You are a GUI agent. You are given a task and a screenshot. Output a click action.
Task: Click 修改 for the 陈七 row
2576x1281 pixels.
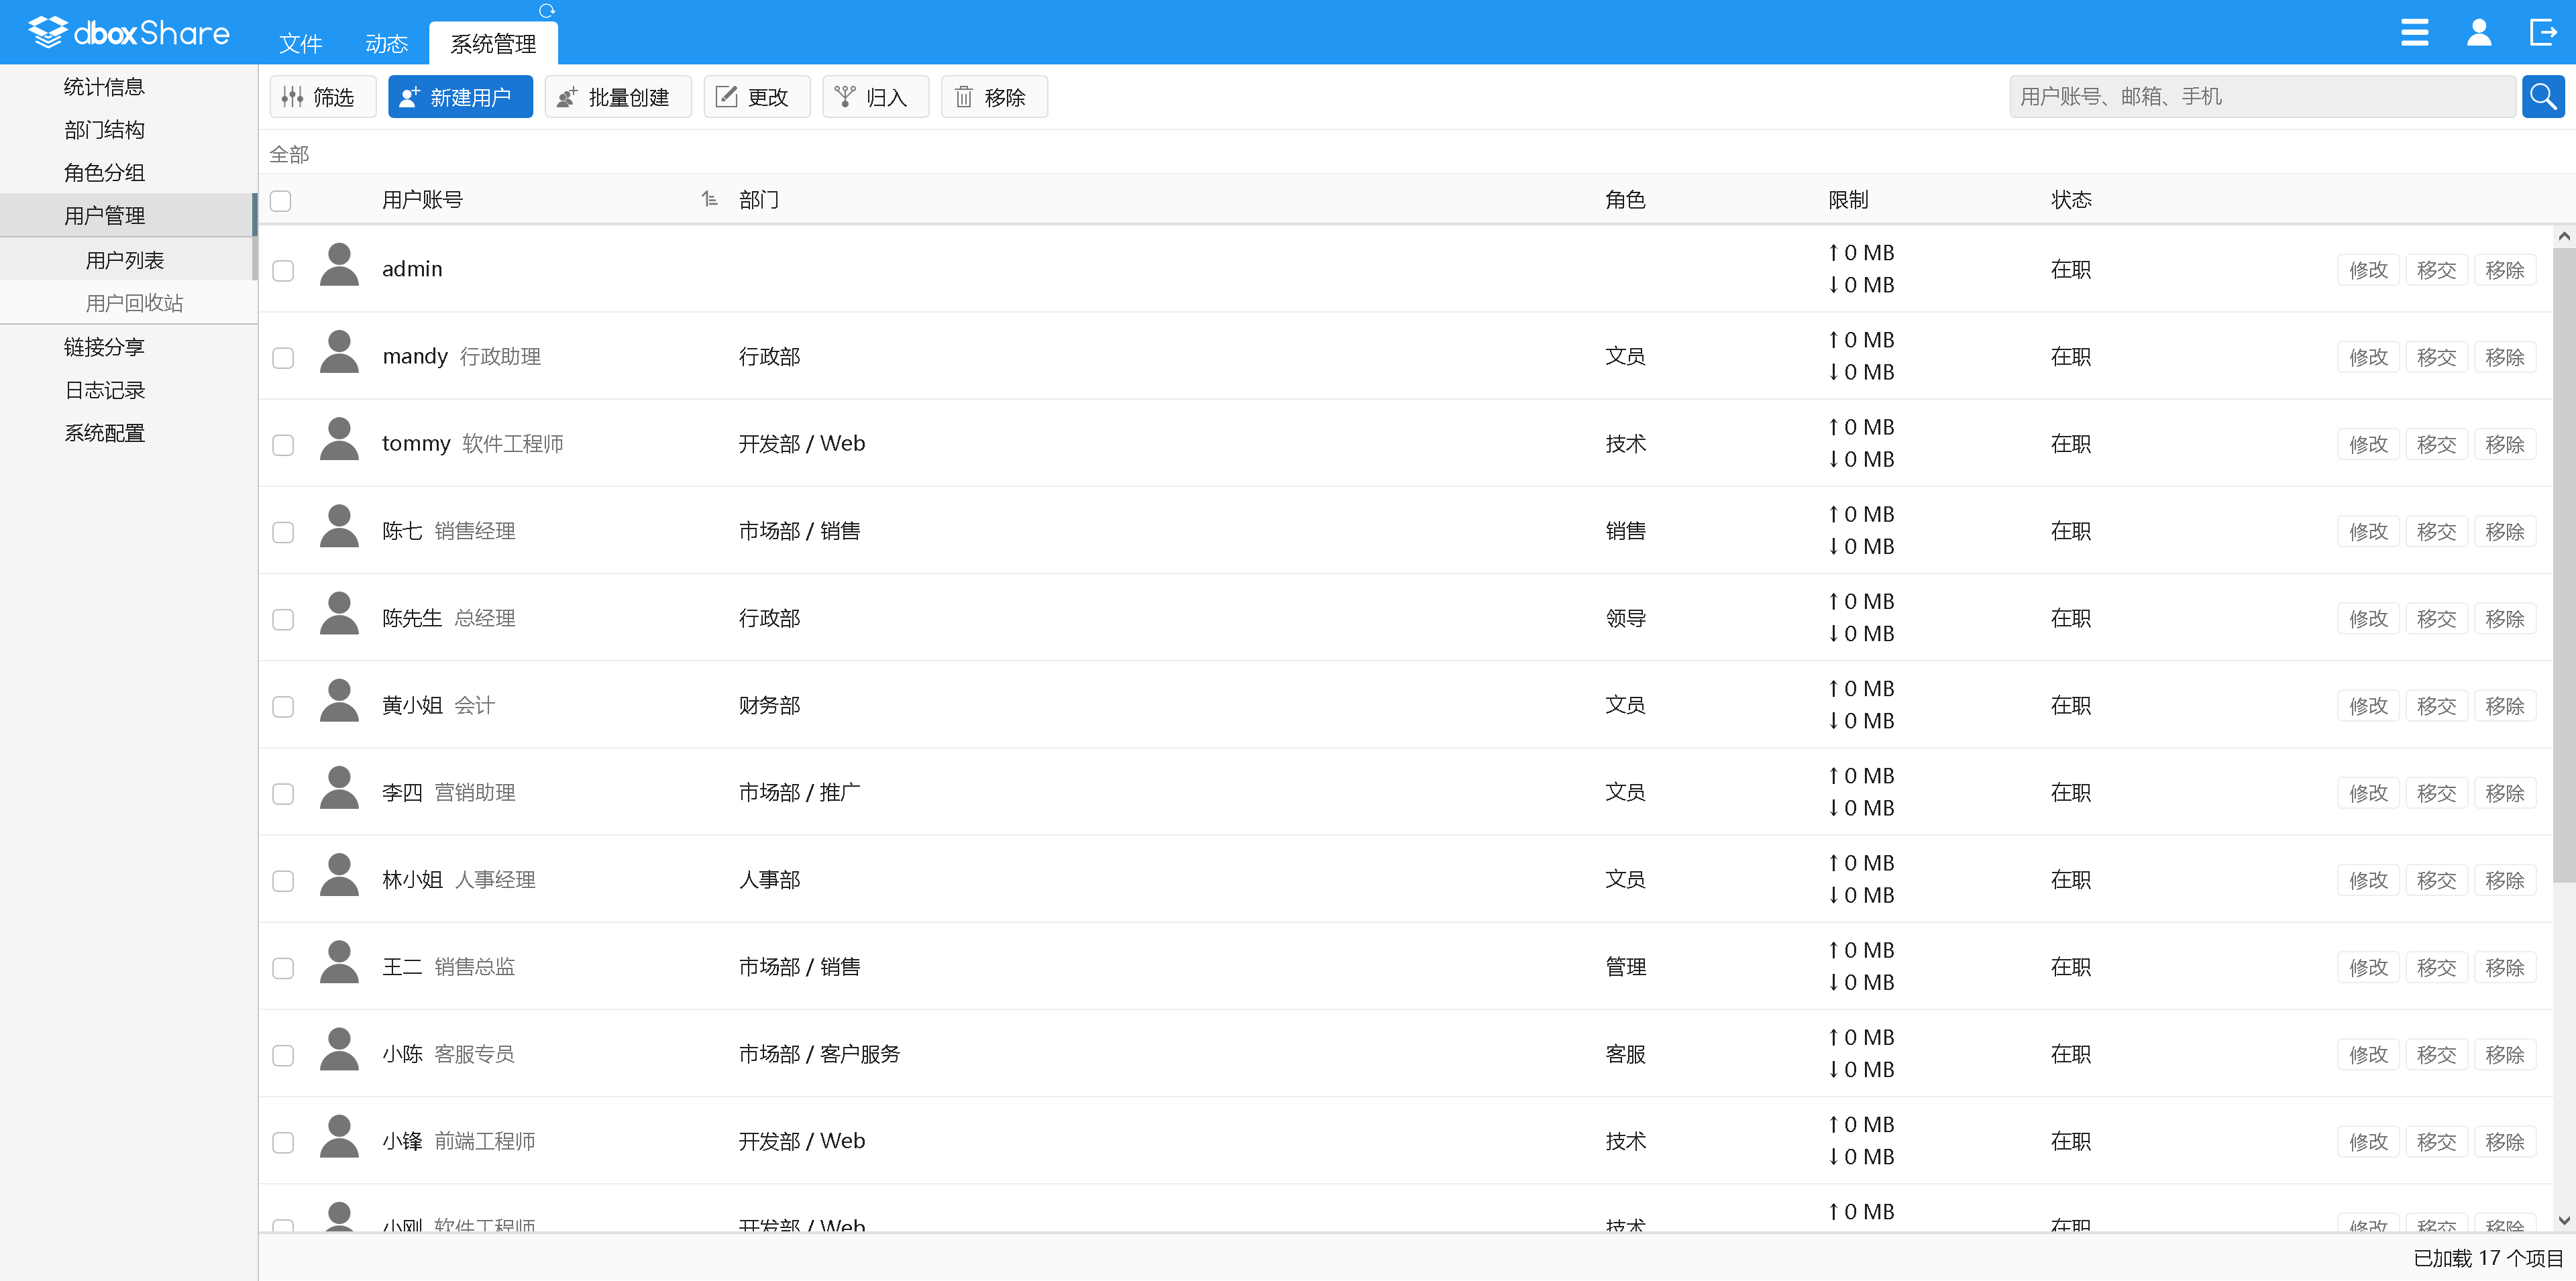click(2368, 531)
